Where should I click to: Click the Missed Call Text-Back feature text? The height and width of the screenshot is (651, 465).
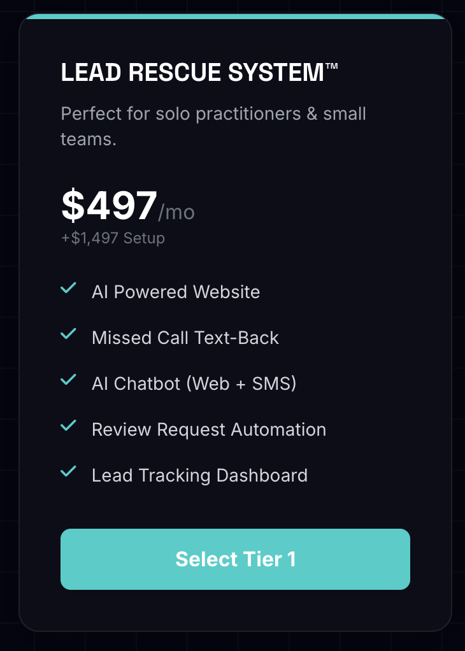(x=185, y=338)
